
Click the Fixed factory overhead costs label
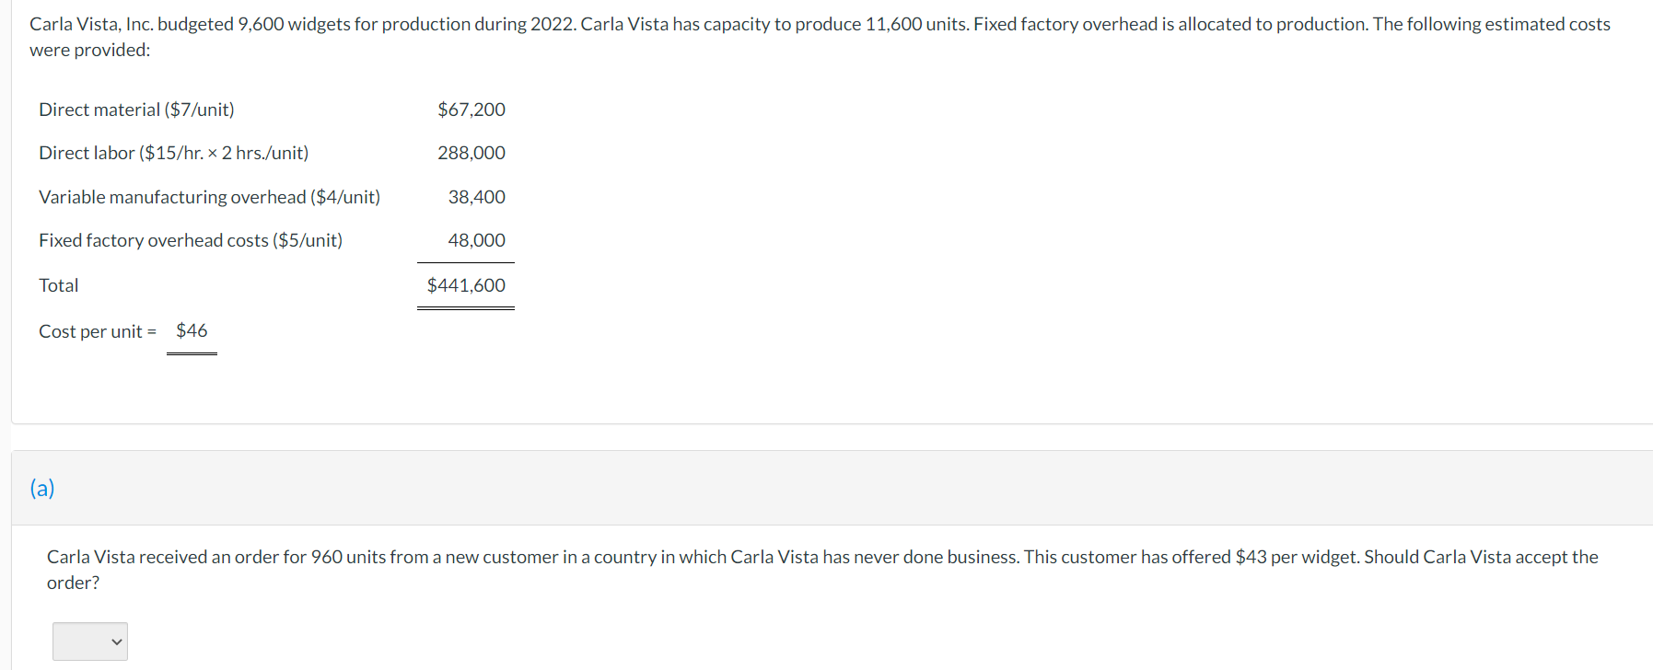[x=191, y=240]
